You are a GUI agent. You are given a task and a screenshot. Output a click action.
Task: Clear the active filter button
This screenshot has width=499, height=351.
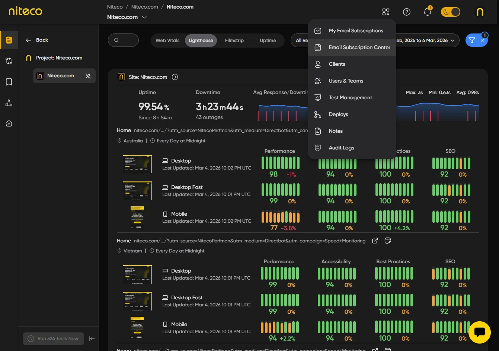click(x=483, y=41)
